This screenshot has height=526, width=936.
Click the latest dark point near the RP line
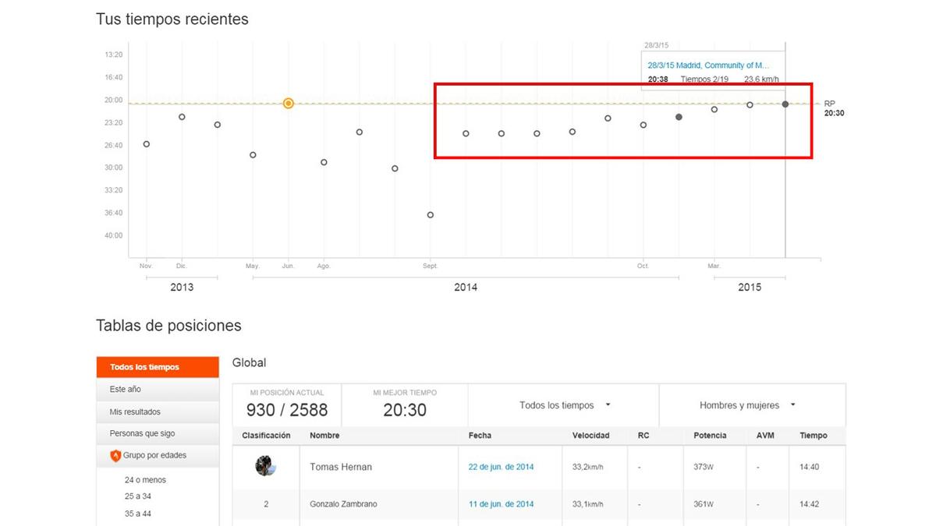(x=785, y=103)
